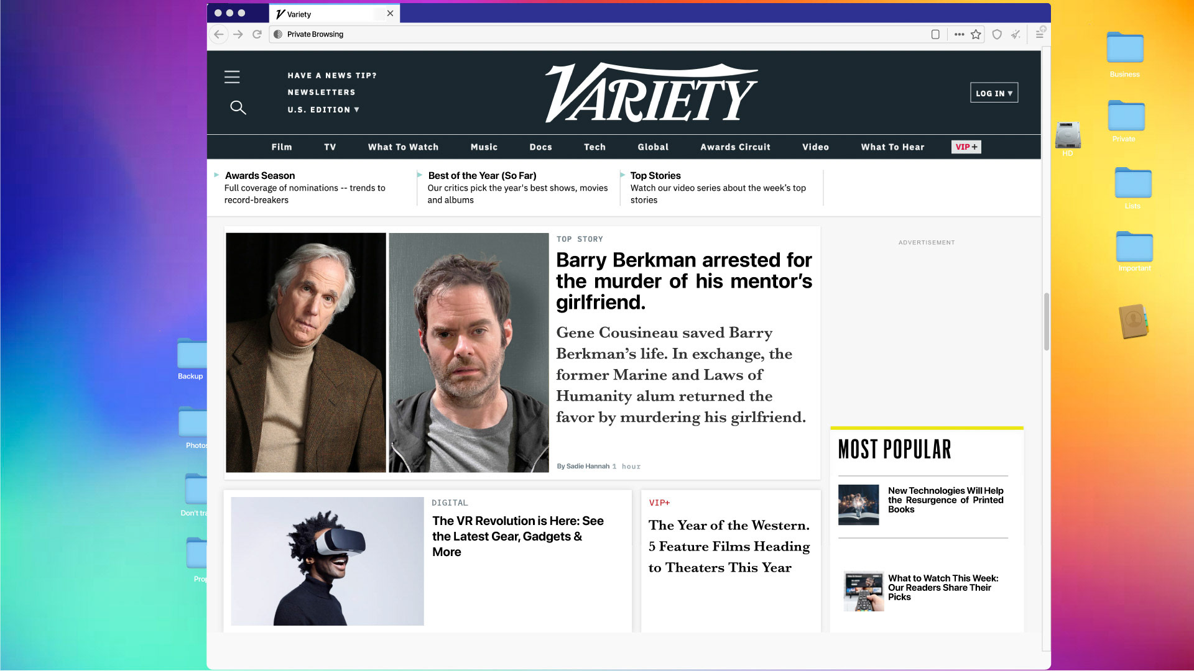This screenshot has width=1194, height=671.
Task: Open the Log In dropdown
Action: tap(994, 93)
